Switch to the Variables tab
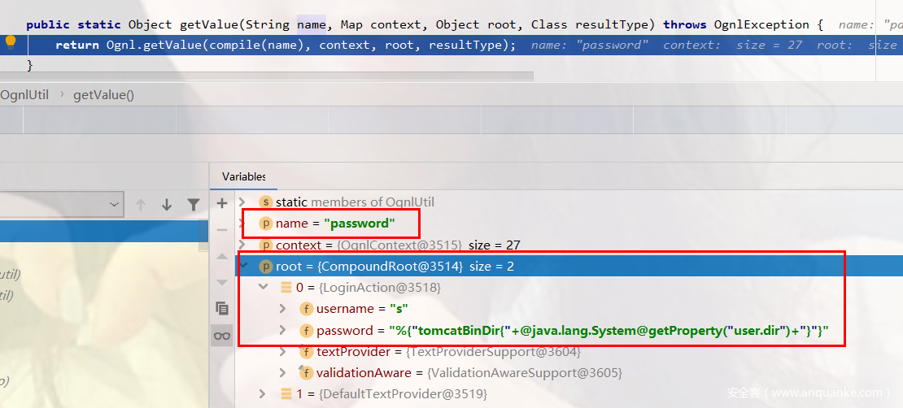Image resolution: width=903 pixels, height=408 pixels. [243, 176]
